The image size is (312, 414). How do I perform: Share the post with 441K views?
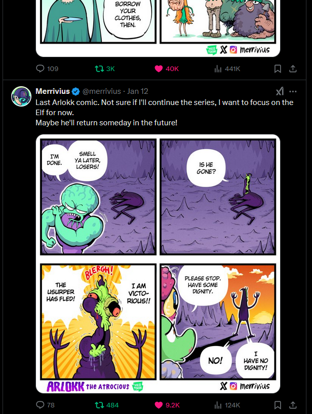(293, 68)
